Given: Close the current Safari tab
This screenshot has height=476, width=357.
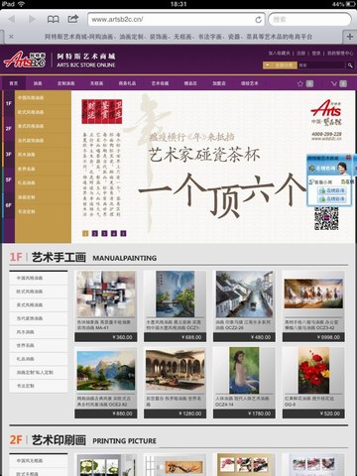Looking at the screenshot, I should (11, 37).
